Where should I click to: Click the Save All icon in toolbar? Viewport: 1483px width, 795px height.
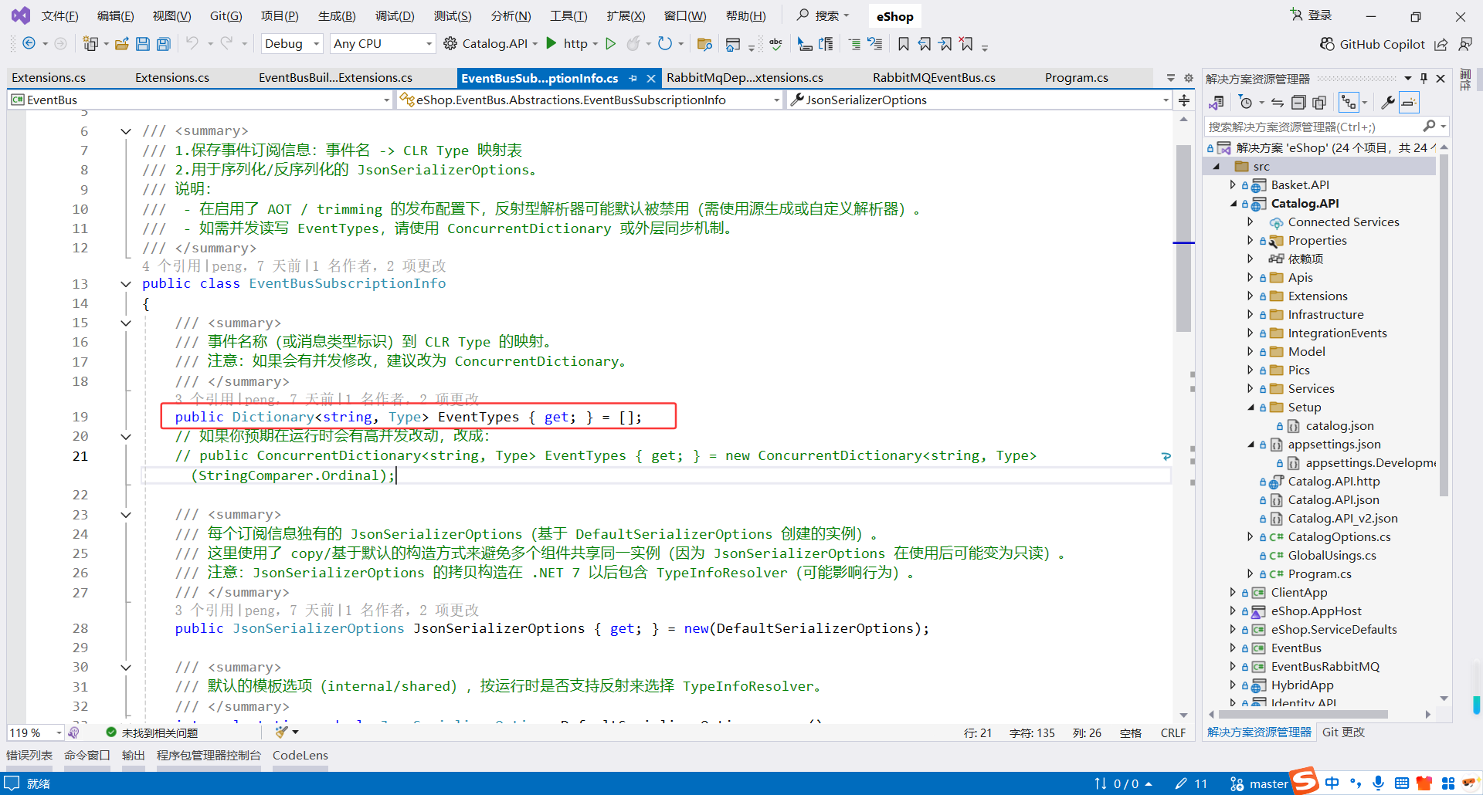pyautogui.click(x=163, y=44)
